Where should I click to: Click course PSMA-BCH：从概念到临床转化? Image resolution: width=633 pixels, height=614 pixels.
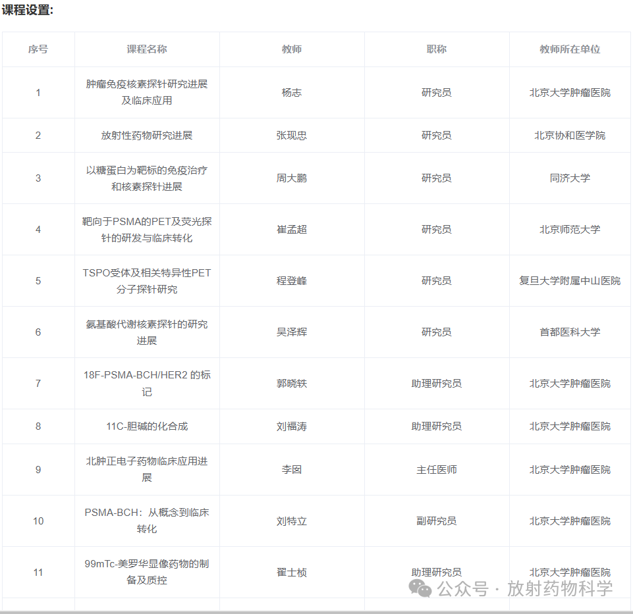tap(147, 521)
